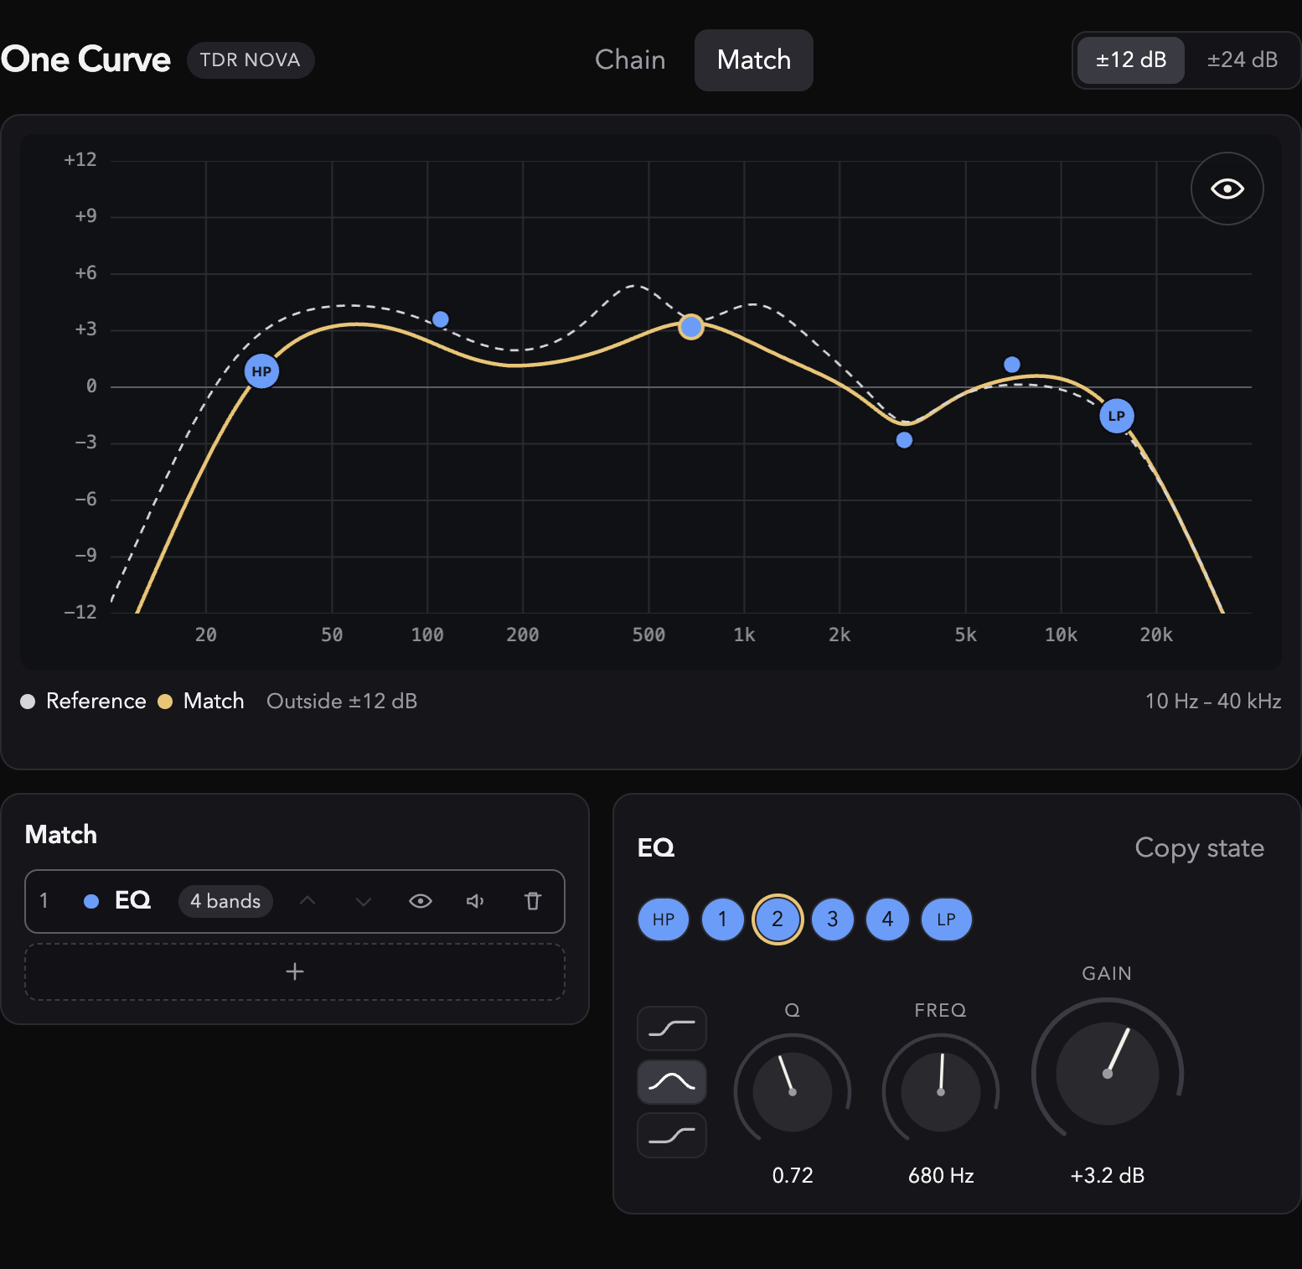Screen dimensions: 1302x1269
Task: Click the GAIN knob
Action: [1107, 1073]
